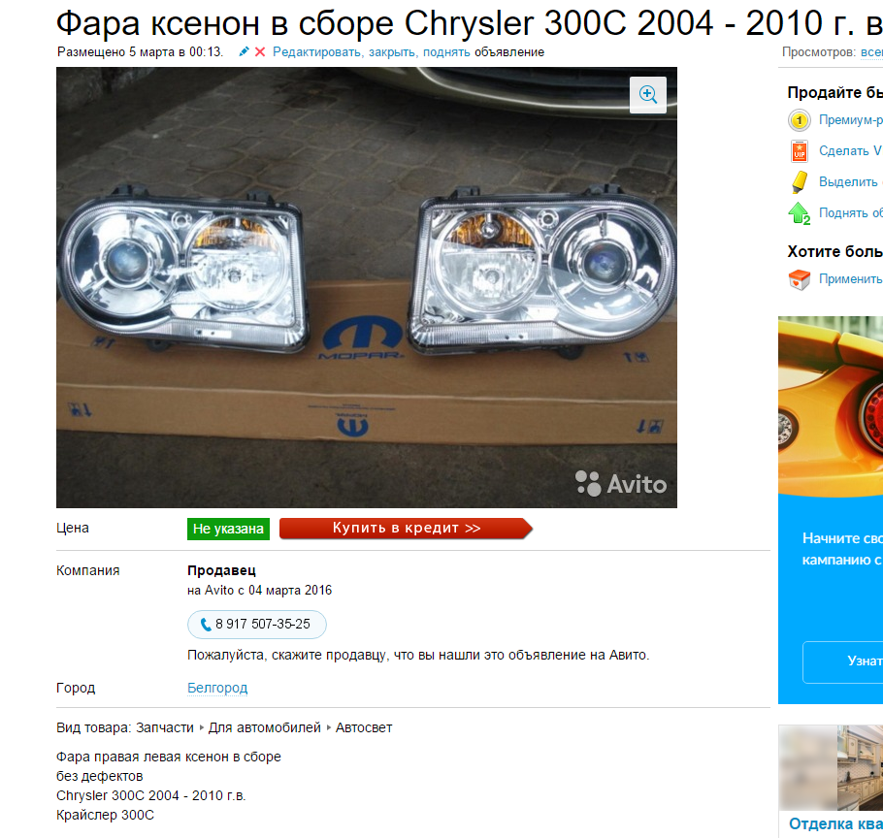Image resolution: width=883 pixels, height=838 pixels.
Task: Open the main headlights photo
Action: [x=367, y=287]
